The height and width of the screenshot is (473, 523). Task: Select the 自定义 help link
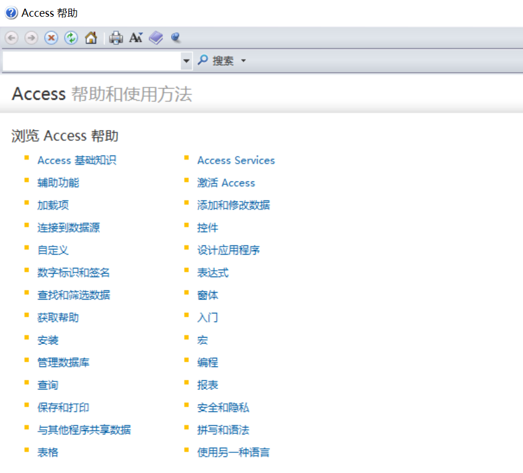[x=53, y=250]
